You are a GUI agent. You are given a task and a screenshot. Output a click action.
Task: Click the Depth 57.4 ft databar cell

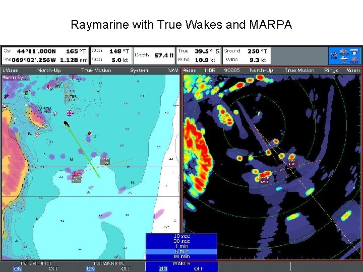[x=154, y=56]
